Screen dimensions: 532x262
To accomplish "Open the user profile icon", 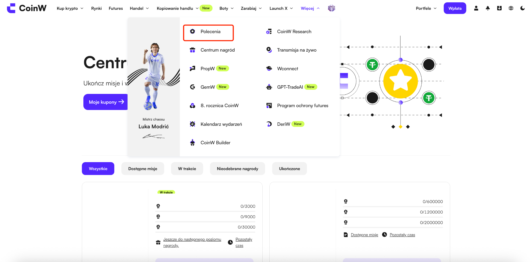I will tap(476, 8).
